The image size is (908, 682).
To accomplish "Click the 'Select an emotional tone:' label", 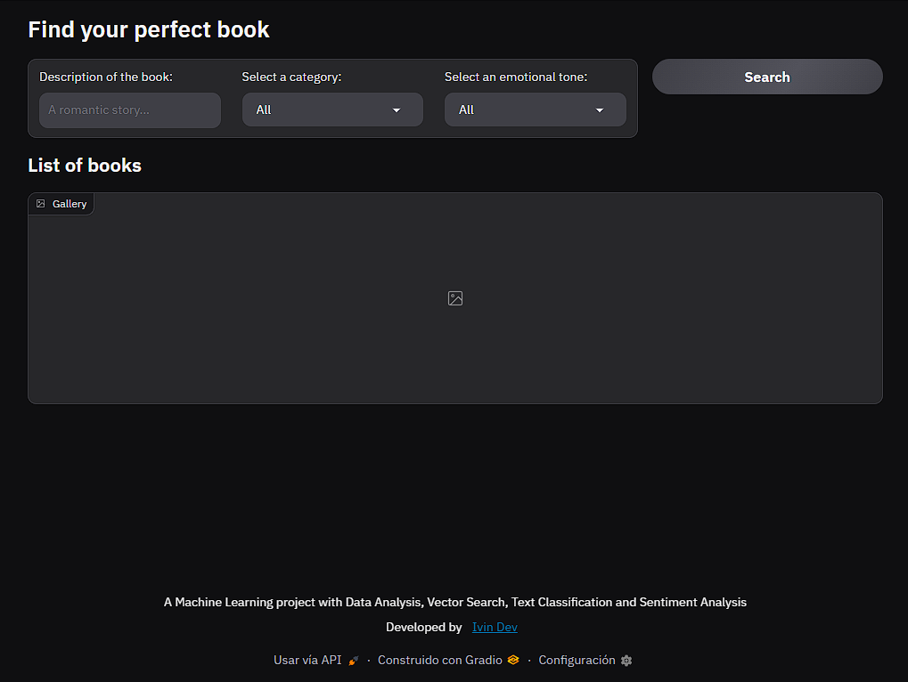I will pos(516,77).
